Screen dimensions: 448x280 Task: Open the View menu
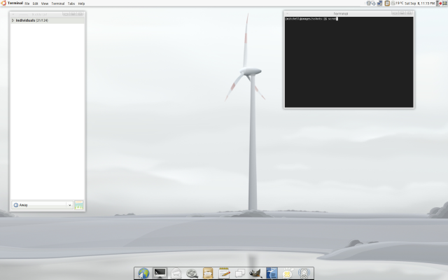pyautogui.click(x=45, y=3)
